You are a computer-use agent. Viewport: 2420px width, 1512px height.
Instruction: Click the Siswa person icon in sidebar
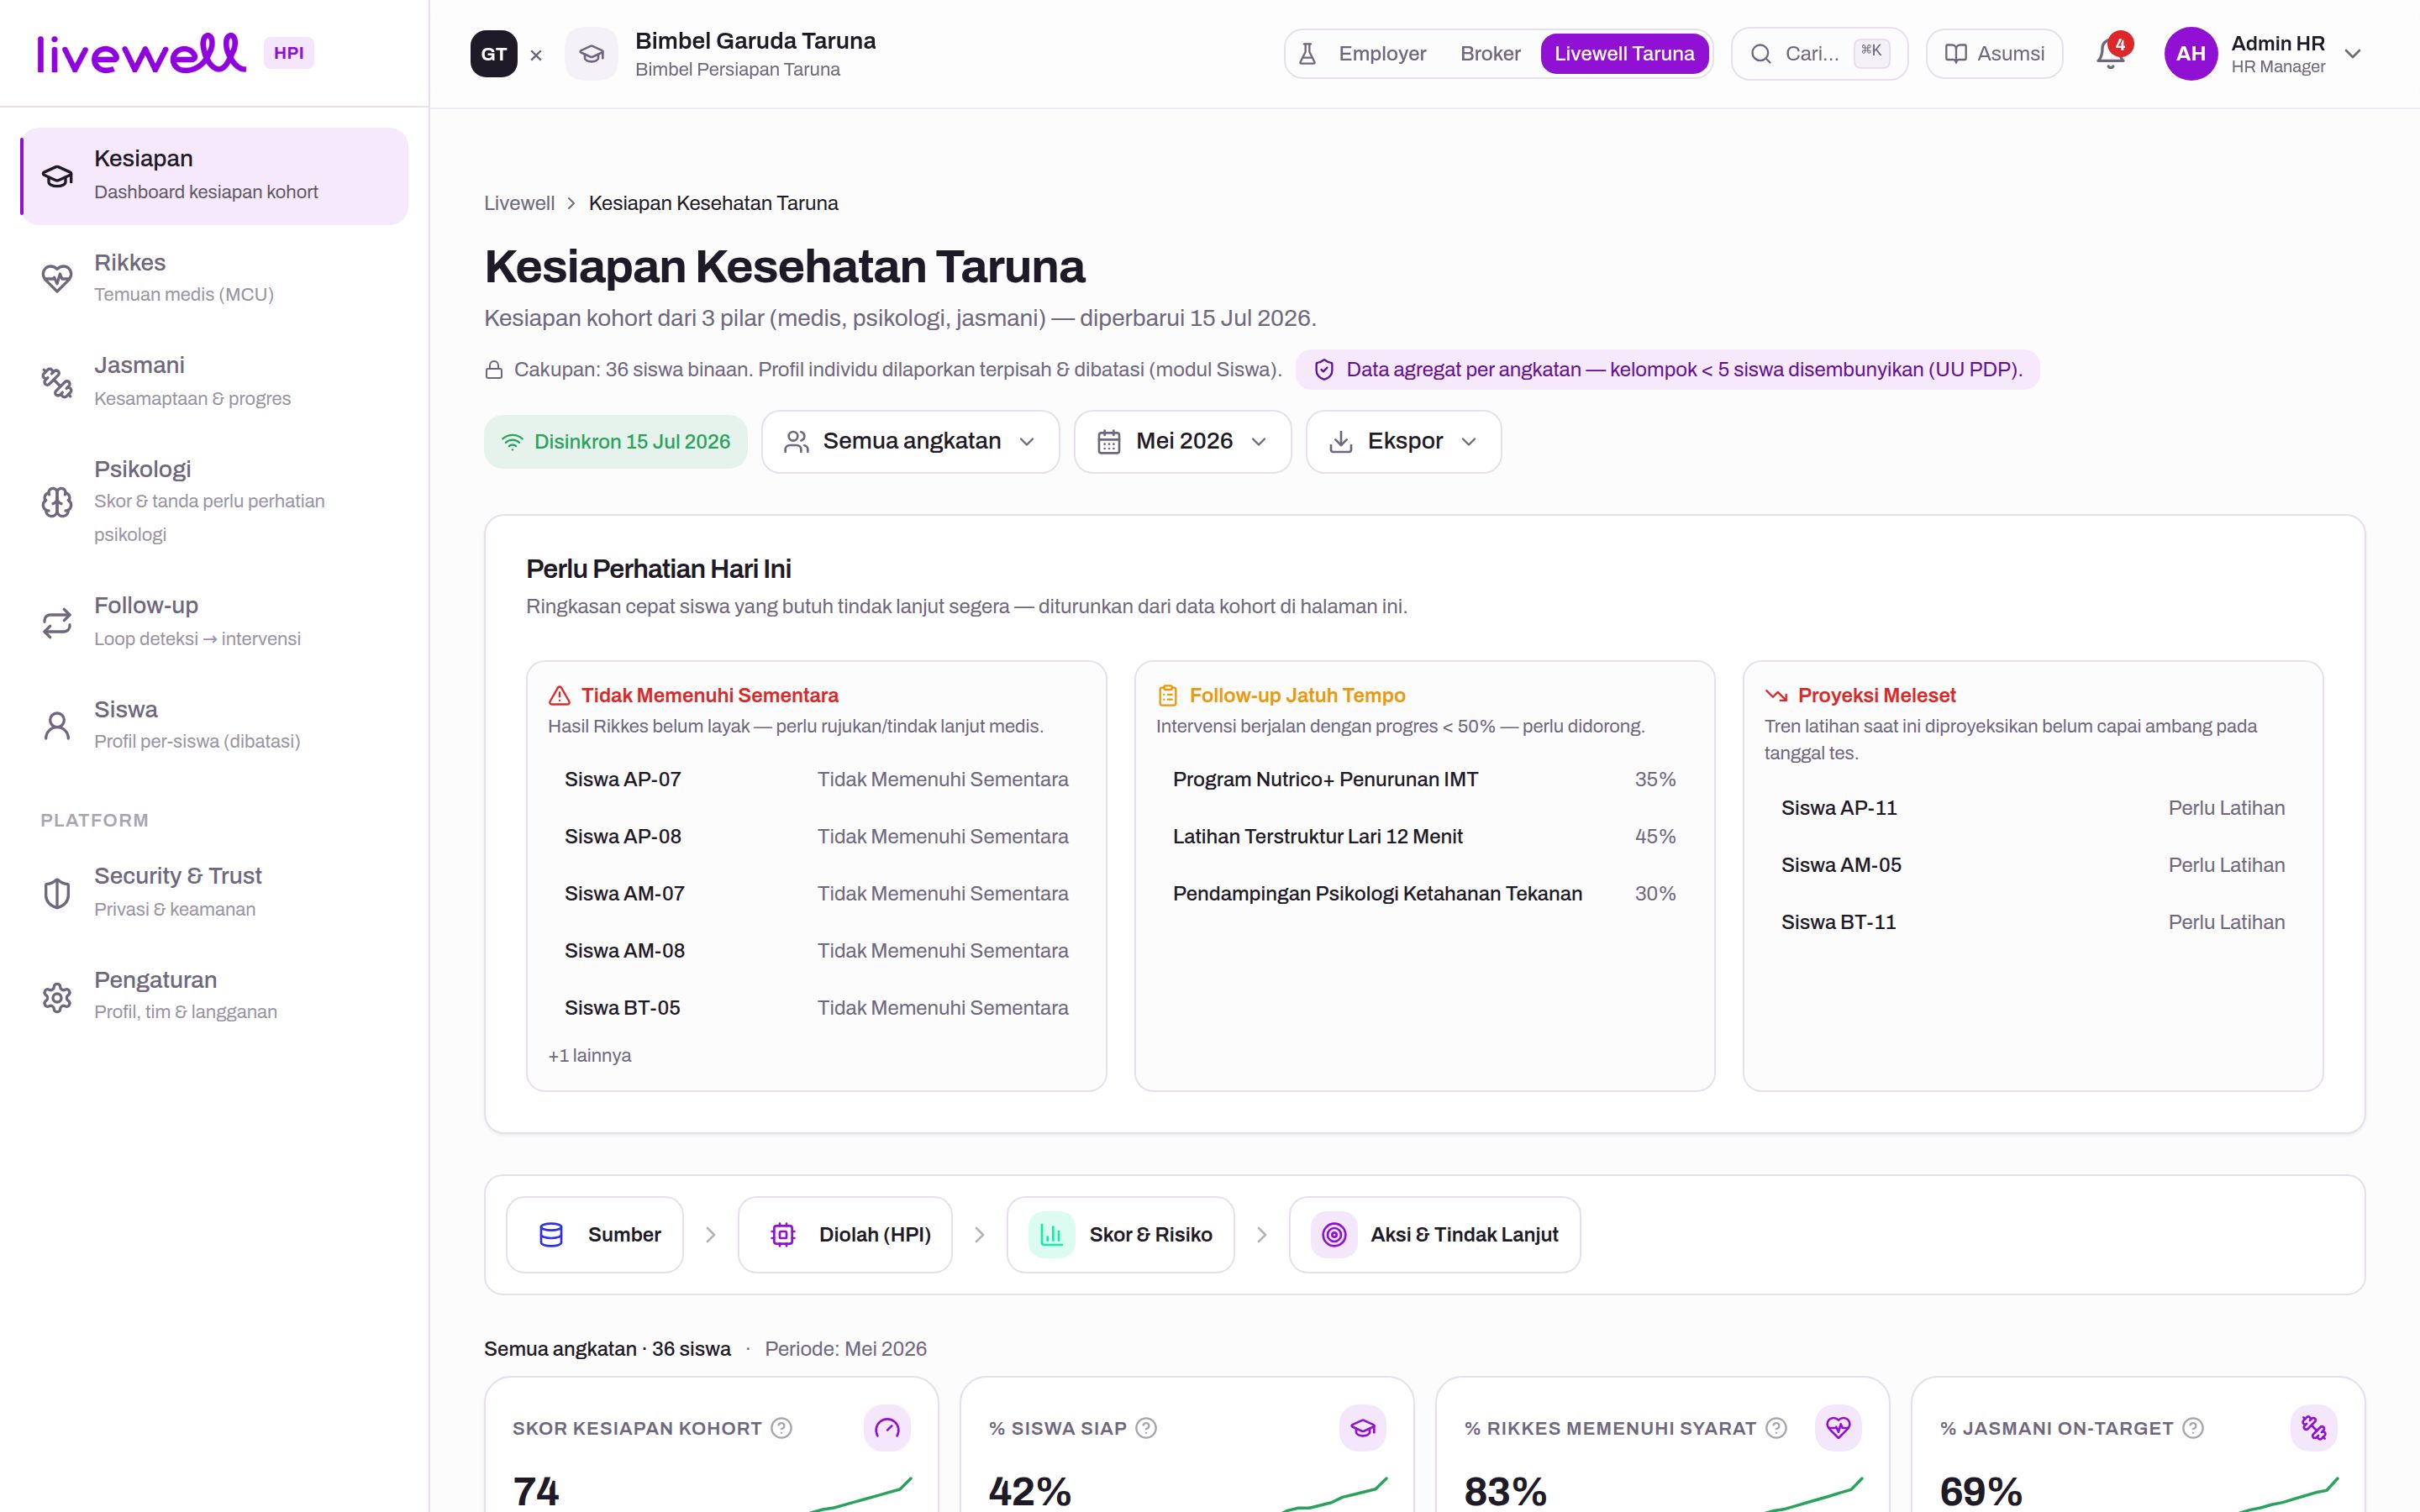point(57,726)
